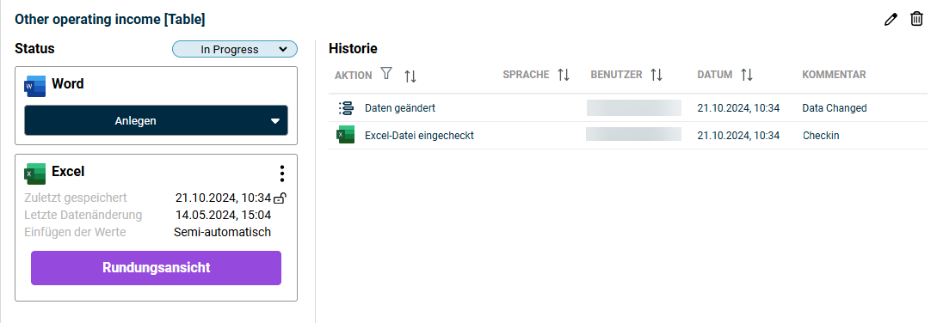The width and height of the screenshot is (937, 323).
Task: Click the Aktion filter funnel icon
Action: click(386, 73)
